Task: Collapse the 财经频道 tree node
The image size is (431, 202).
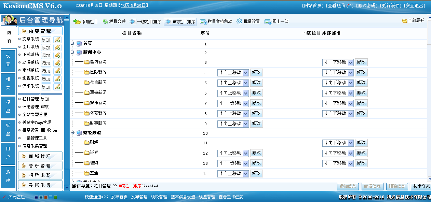Action: coord(72,133)
